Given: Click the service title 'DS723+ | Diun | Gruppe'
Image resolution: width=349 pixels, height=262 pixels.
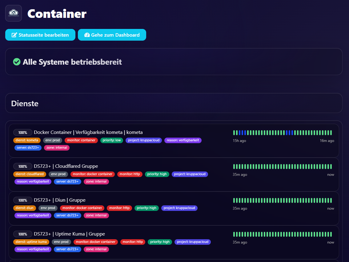Looking at the screenshot, I should pyautogui.click(x=62, y=200).
